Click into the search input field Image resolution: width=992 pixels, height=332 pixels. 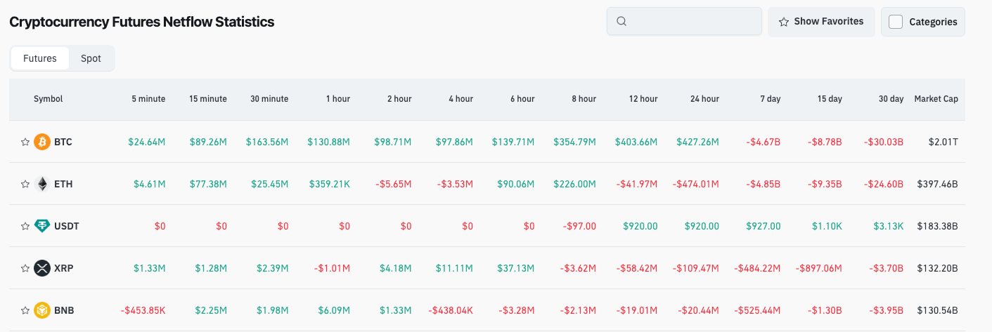[x=684, y=21]
